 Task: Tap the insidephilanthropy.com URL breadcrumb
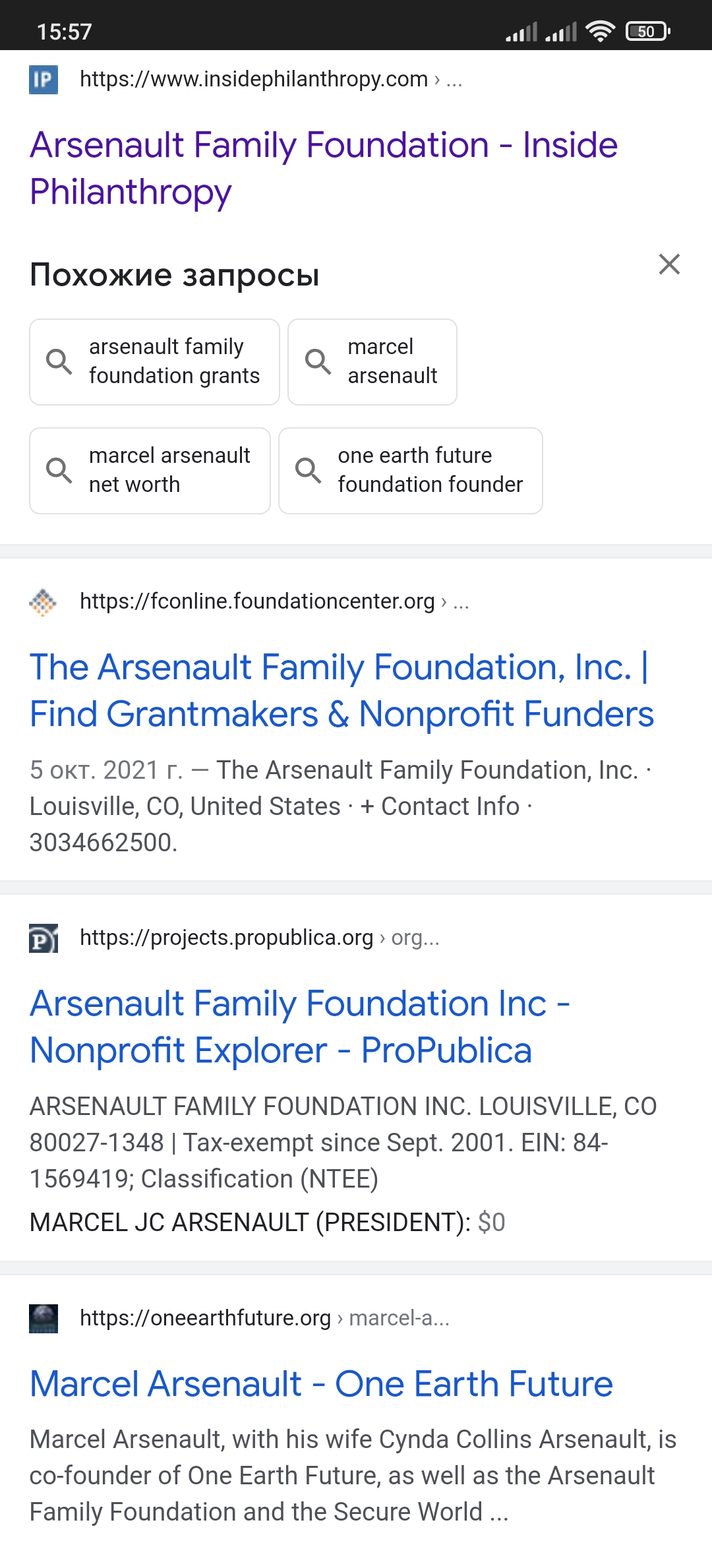(254, 79)
